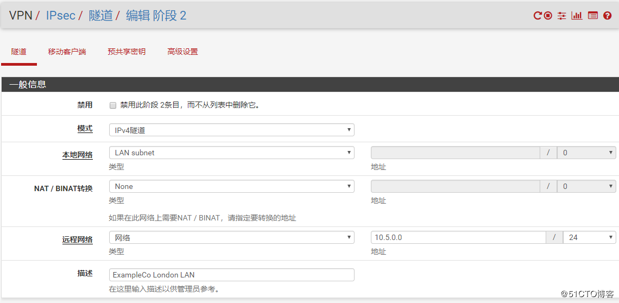Open related settings sliders icon

pyautogui.click(x=562, y=16)
